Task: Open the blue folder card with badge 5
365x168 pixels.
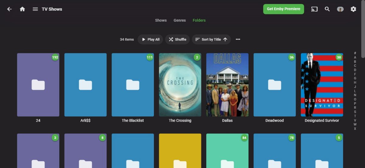Action: (322, 151)
